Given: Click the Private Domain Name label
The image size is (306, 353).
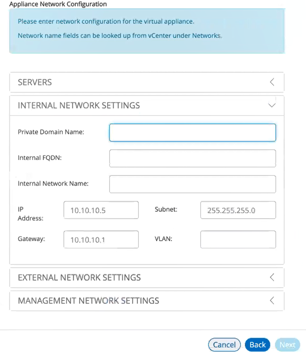Looking at the screenshot, I should click(51, 132).
